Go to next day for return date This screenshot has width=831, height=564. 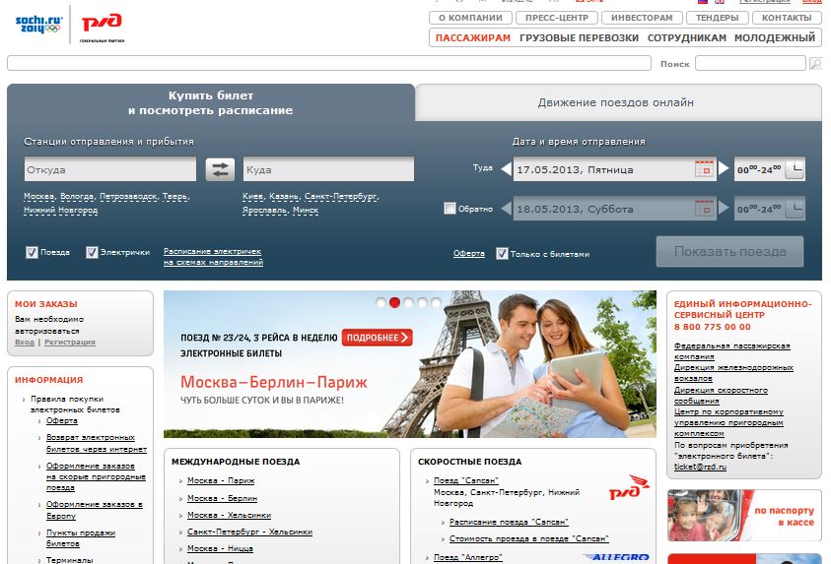tap(724, 208)
